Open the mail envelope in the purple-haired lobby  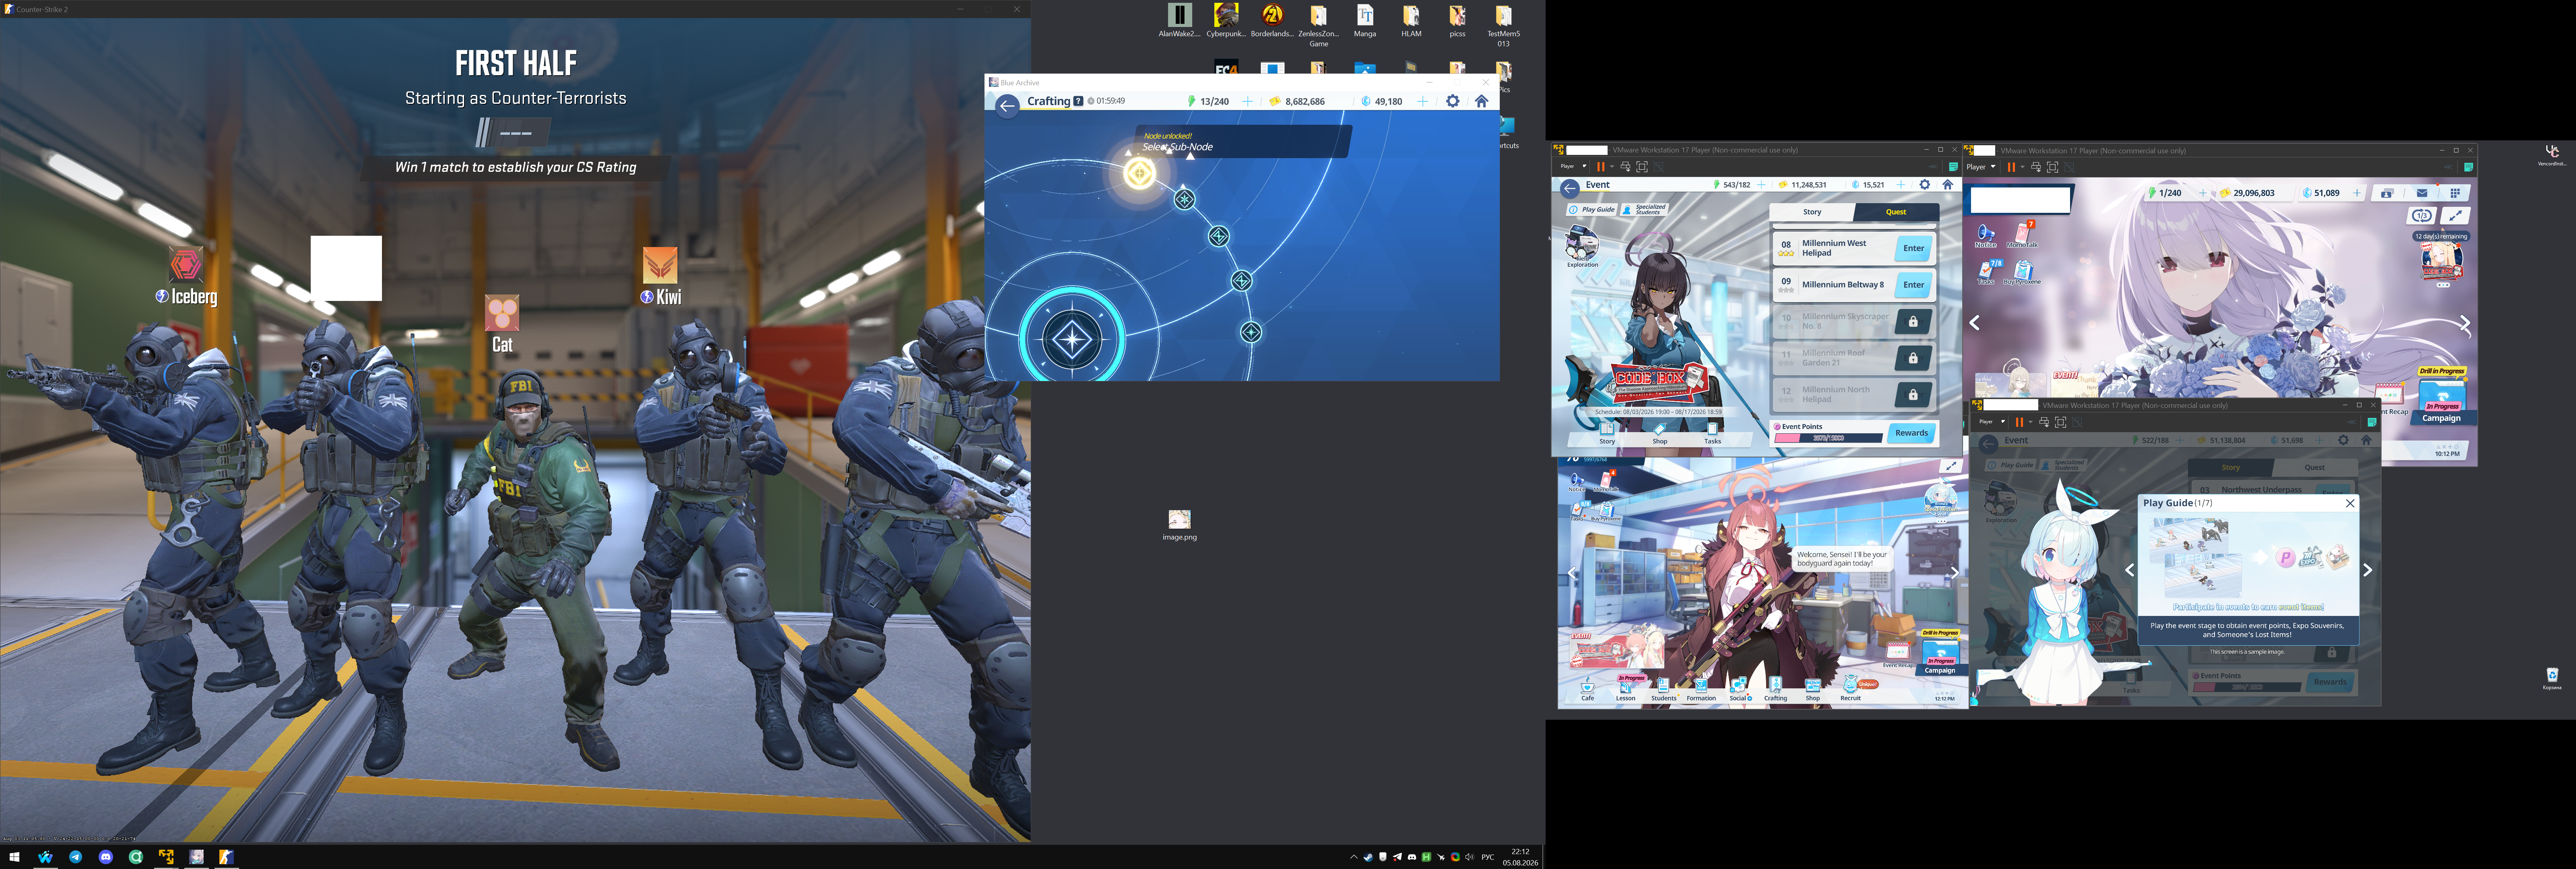2422,193
